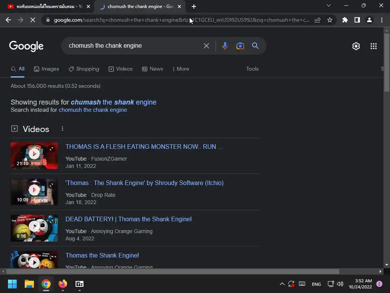Image resolution: width=390 pixels, height=293 pixels.
Task: Start a voice search with the microphone
Action: [x=225, y=46]
